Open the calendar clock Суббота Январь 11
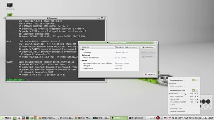Screen dimensions: 214x120 pos(199,118)
